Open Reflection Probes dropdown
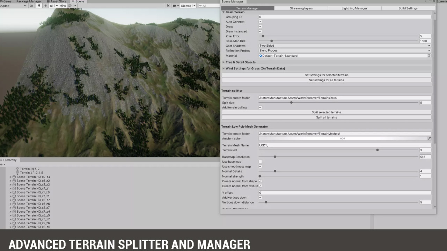This screenshot has height=251, width=447. (x=345, y=51)
